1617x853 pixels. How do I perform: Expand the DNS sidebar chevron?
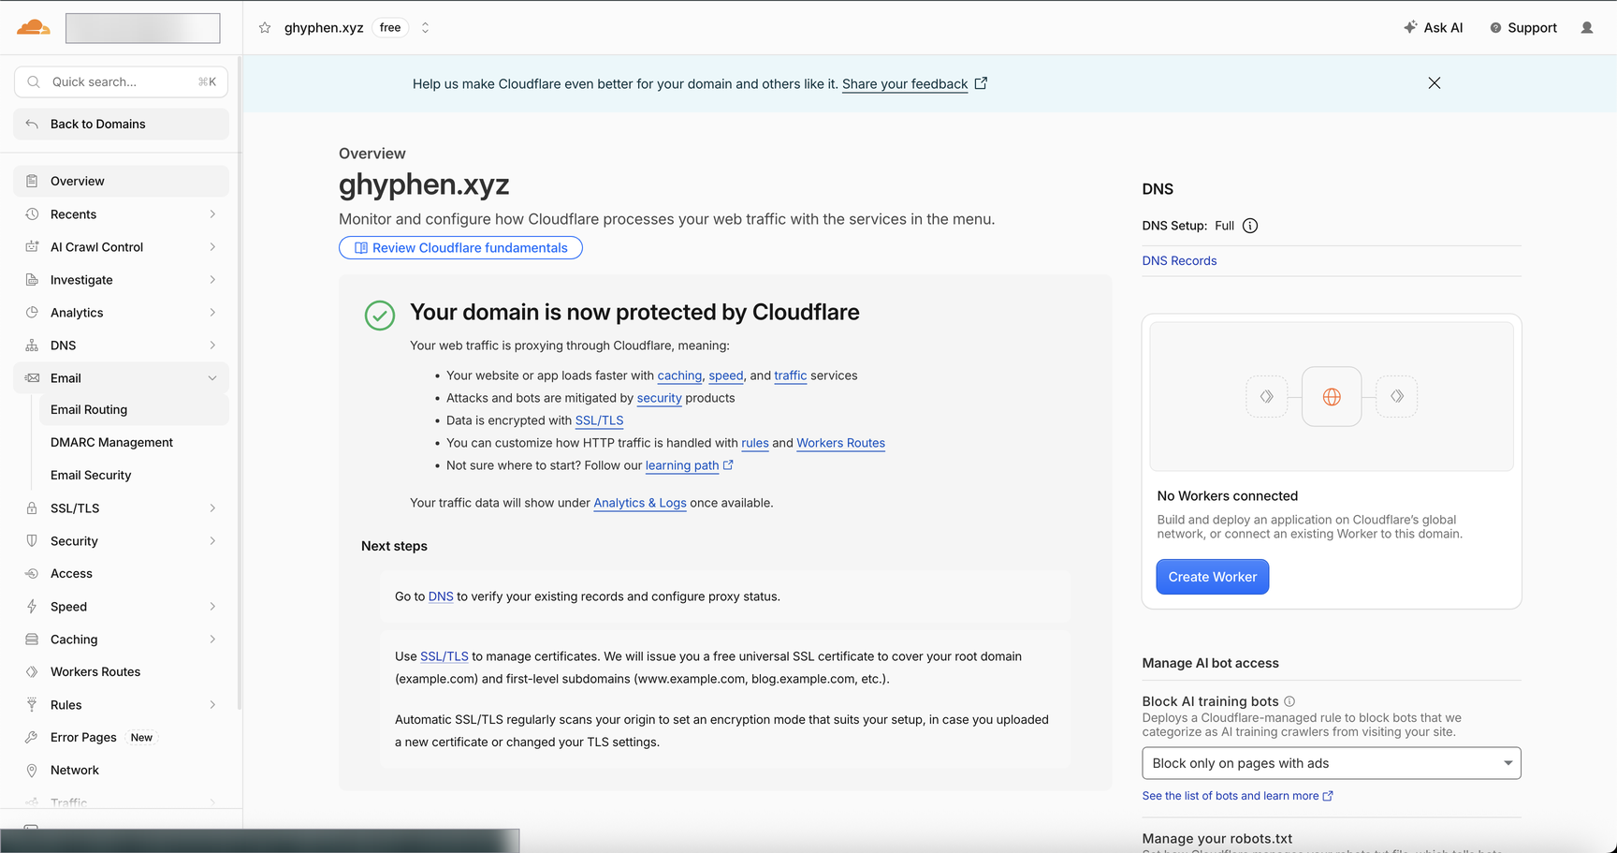click(212, 346)
